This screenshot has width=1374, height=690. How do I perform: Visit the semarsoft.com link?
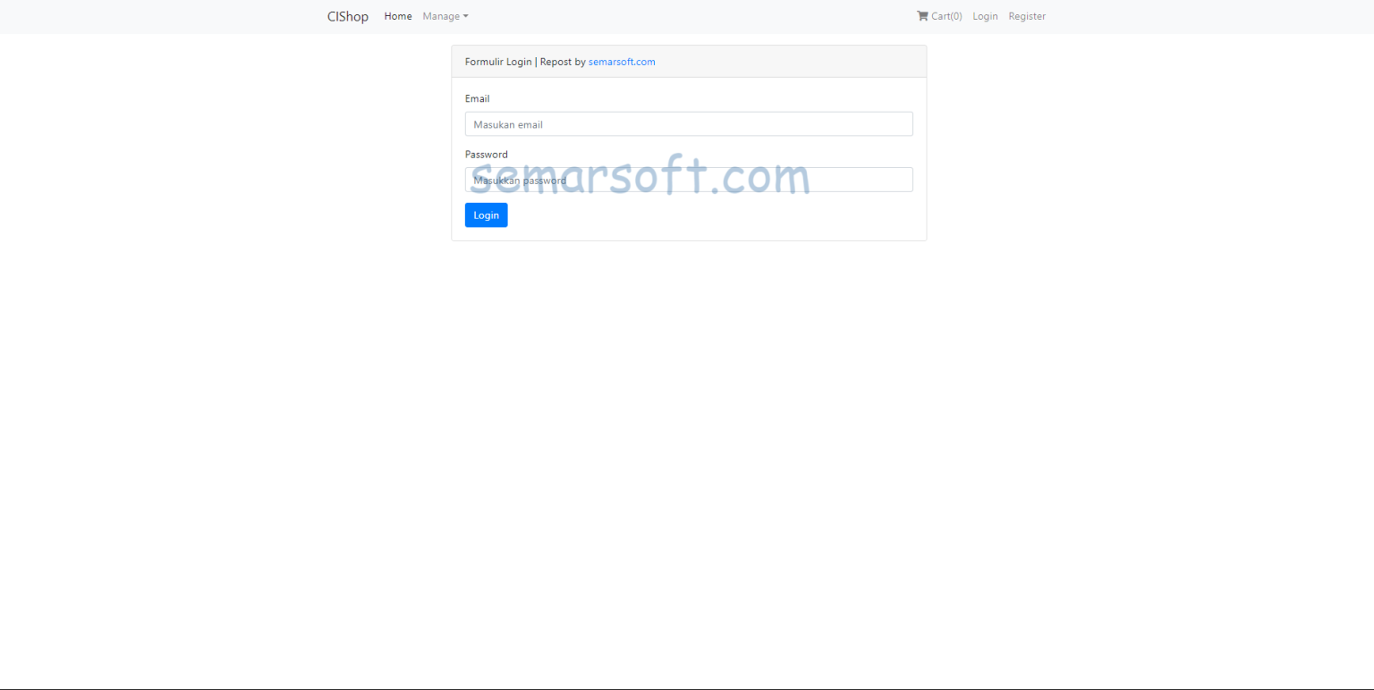tap(621, 61)
